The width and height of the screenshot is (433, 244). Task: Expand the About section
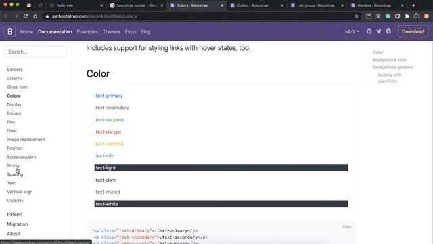pos(14,234)
